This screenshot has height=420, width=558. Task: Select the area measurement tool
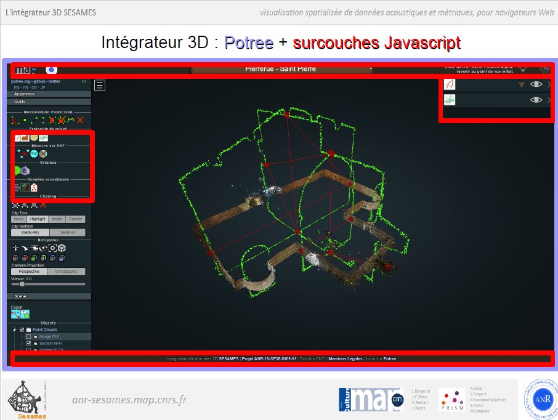(x=53, y=120)
